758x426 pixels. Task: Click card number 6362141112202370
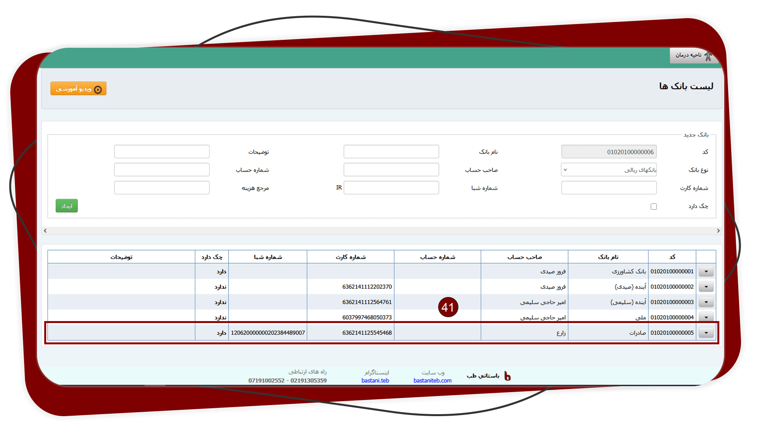(x=367, y=287)
